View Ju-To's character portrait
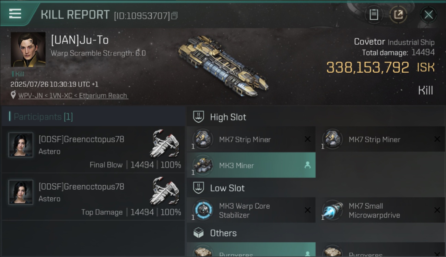This screenshot has width=446, height=257. pyautogui.click(x=28, y=49)
